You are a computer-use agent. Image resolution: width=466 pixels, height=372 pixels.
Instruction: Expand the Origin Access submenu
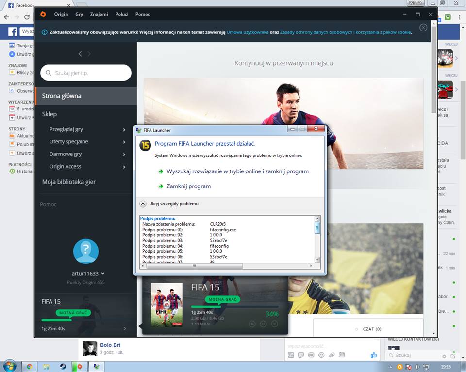pos(124,167)
